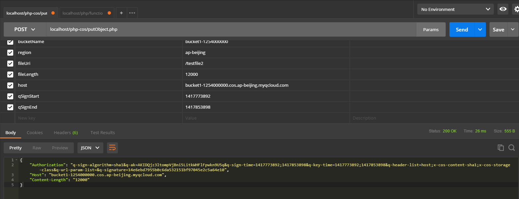This screenshot has height=199, width=519.
Task: Open the tab options three-dots menu
Action: pos(132,13)
